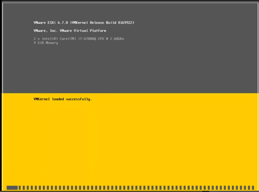Click the "4 GiB Memory" text

click(46, 43)
